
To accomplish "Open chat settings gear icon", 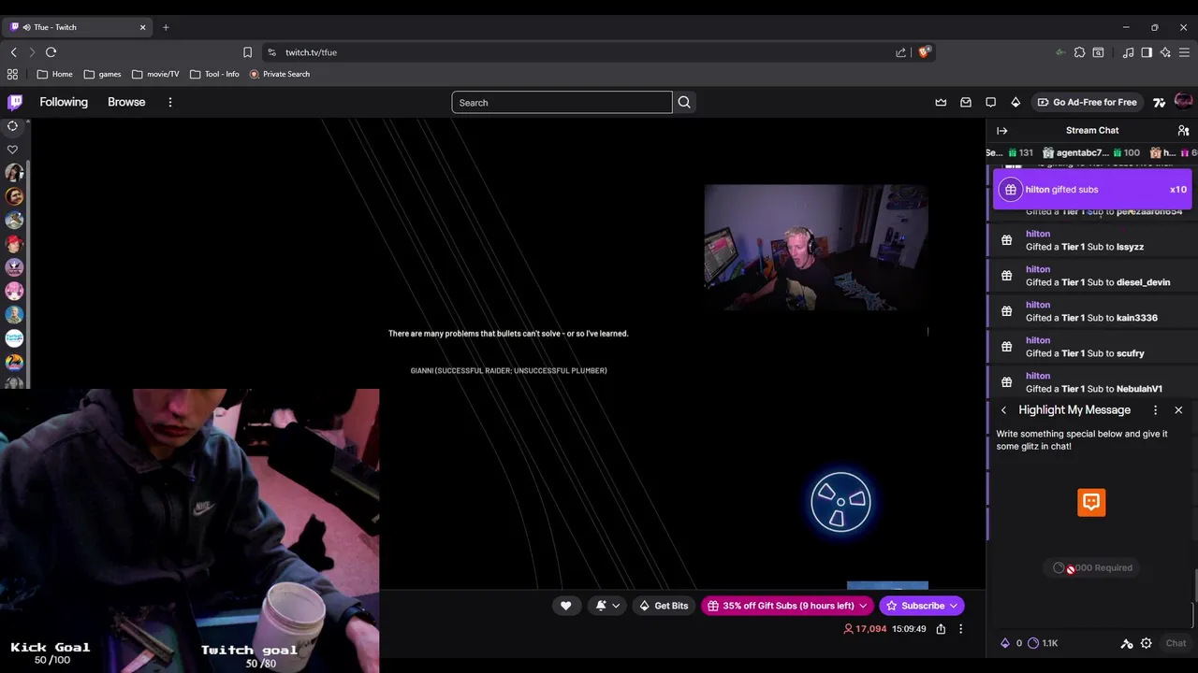I will [1146, 643].
